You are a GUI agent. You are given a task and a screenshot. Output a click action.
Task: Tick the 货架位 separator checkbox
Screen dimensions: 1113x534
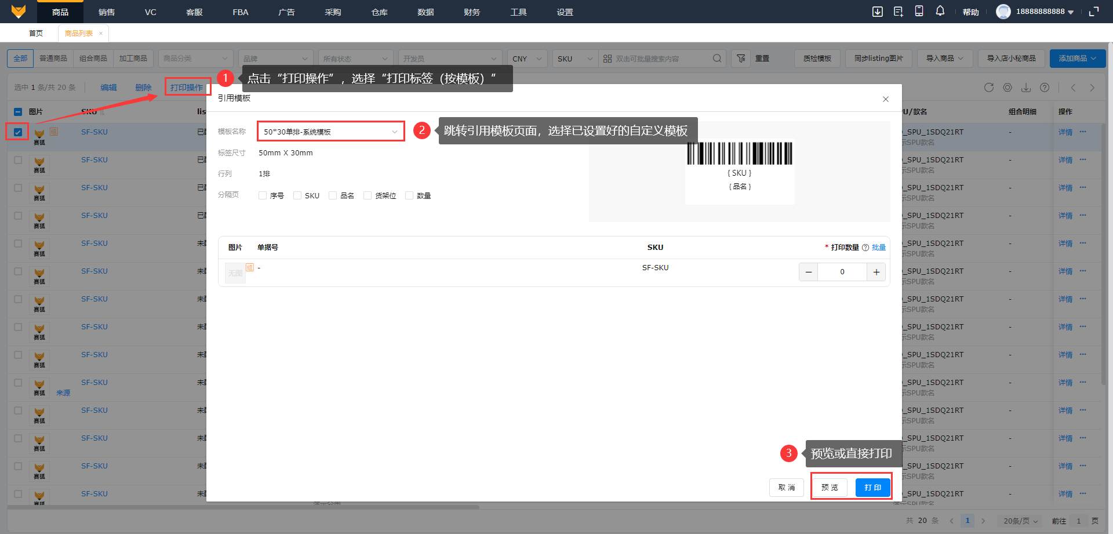[368, 195]
